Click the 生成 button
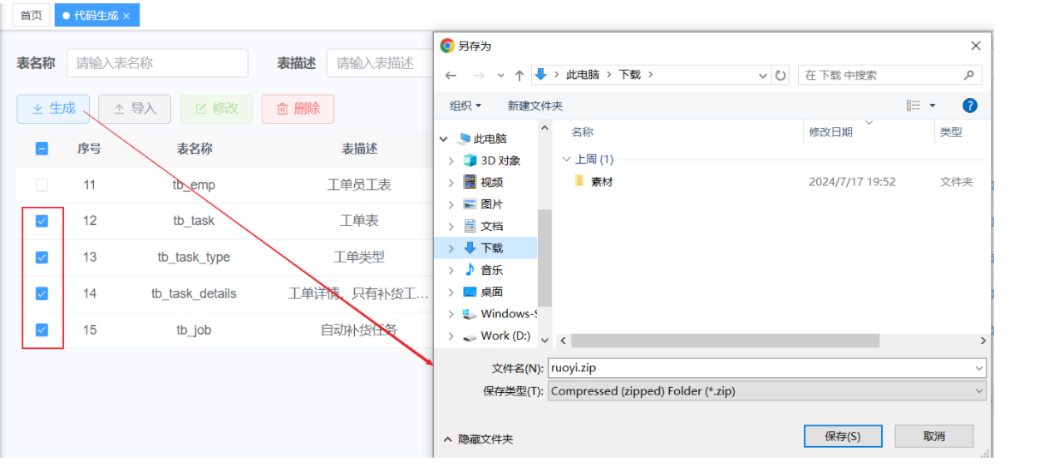The height and width of the screenshot is (466, 1049). point(53,109)
